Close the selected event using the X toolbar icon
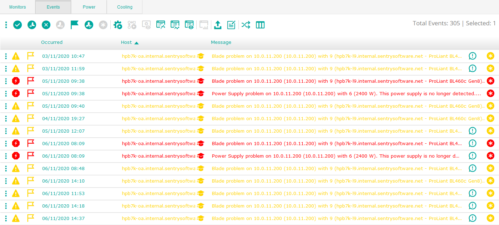The height and width of the screenshot is (225, 499). point(46,25)
